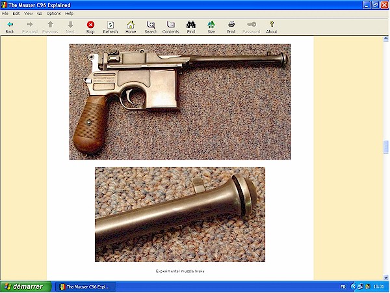Go back with the Back arrow
Viewport: 390px width, 293px height.
[10, 27]
